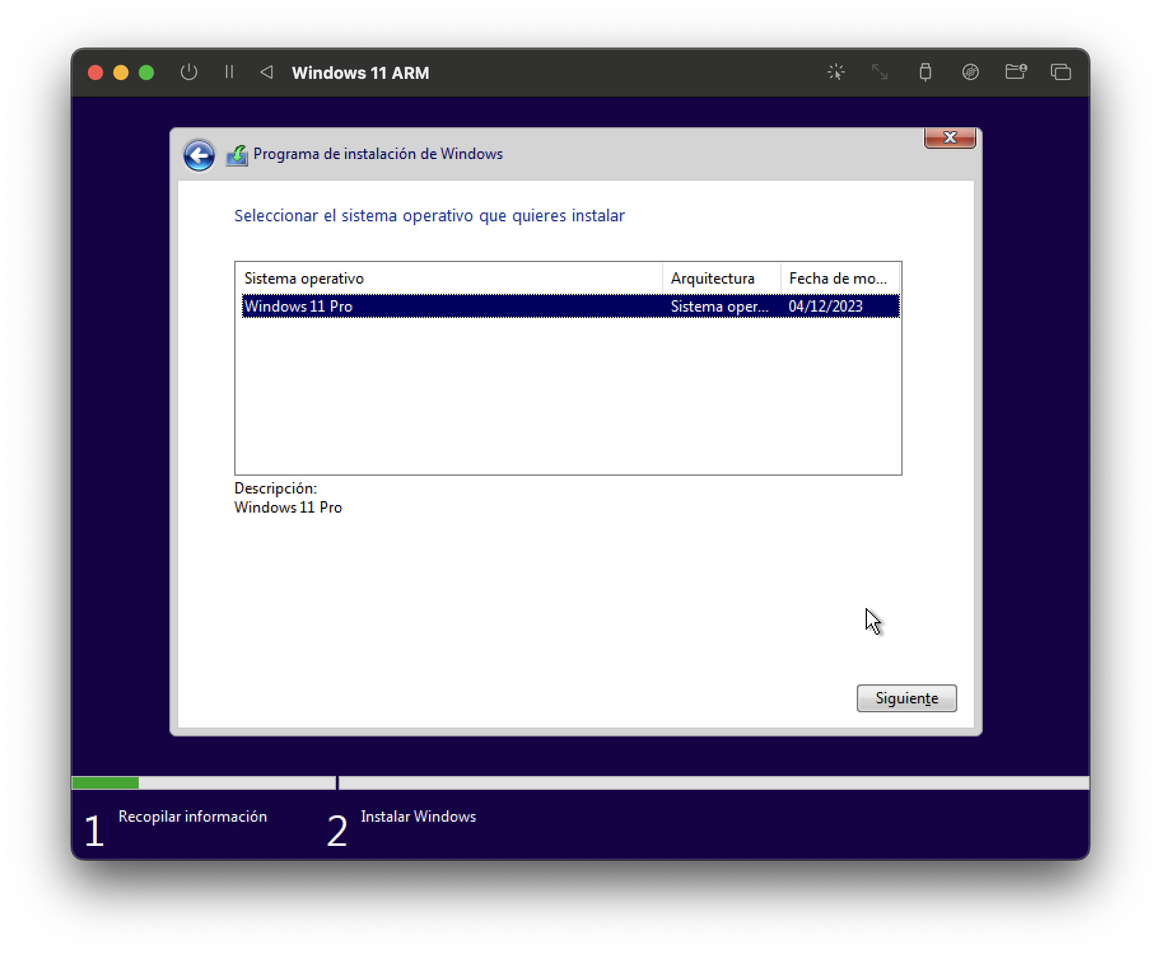The height and width of the screenshot is (954, 1161).
Task: Click the Descripción: label
Action: 276,488
